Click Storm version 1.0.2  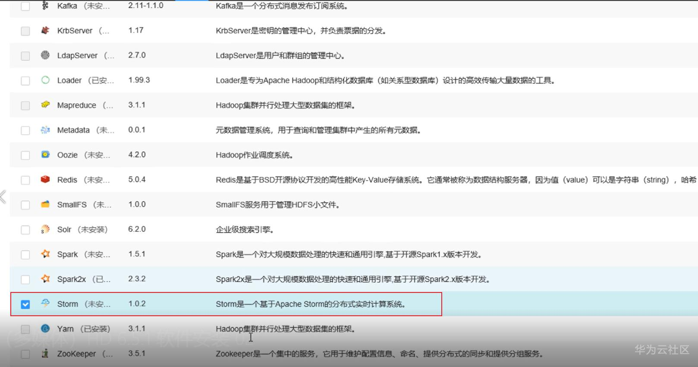click(137, 304)
